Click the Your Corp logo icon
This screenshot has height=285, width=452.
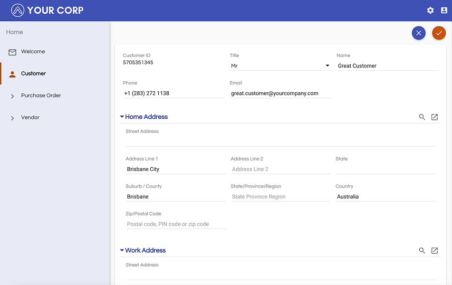click(x=18, y=10)
